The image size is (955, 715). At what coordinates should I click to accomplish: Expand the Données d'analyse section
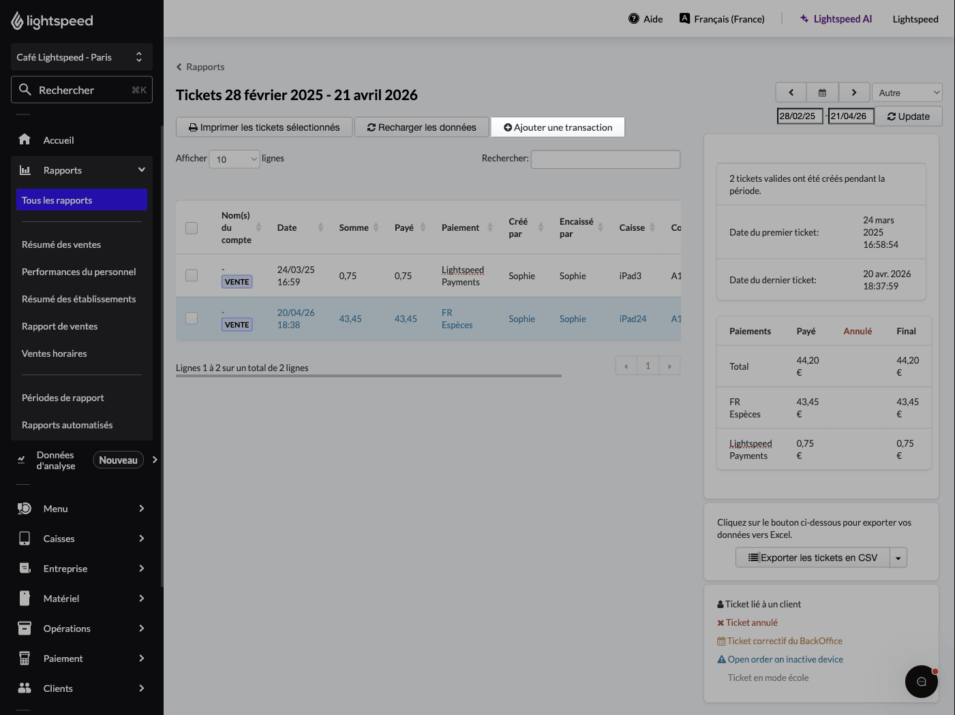point(155,460)
